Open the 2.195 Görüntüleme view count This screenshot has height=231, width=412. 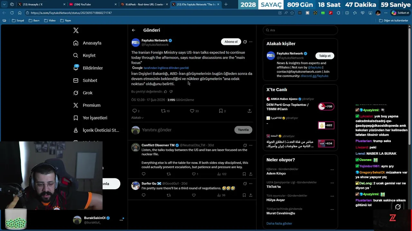click(181, 100)
